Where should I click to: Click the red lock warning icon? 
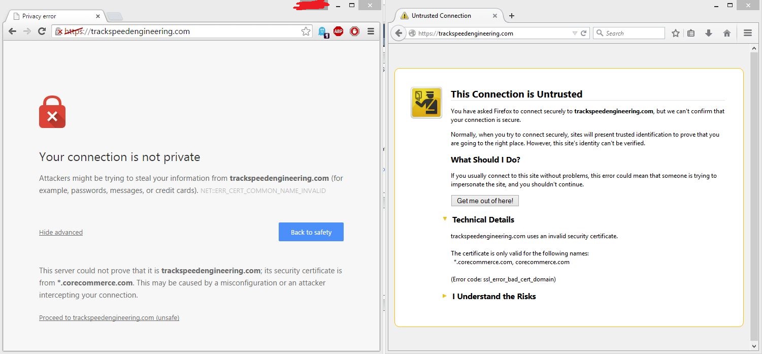click(x=52, y=112)
